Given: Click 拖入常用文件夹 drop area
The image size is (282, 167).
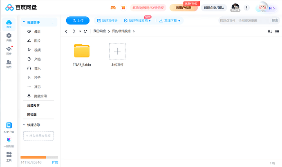Looking at the screenshot, I should [x=38, y=136].
